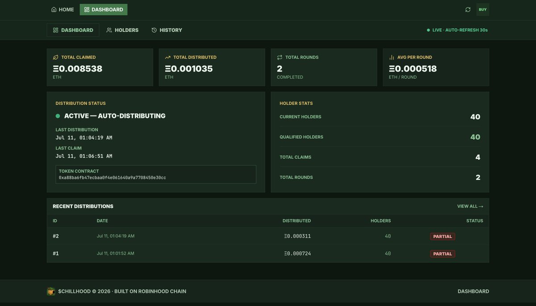Viewport: 536px width, 306px height.
Task: Click the token contract address field
Action: tap(156, 174)
